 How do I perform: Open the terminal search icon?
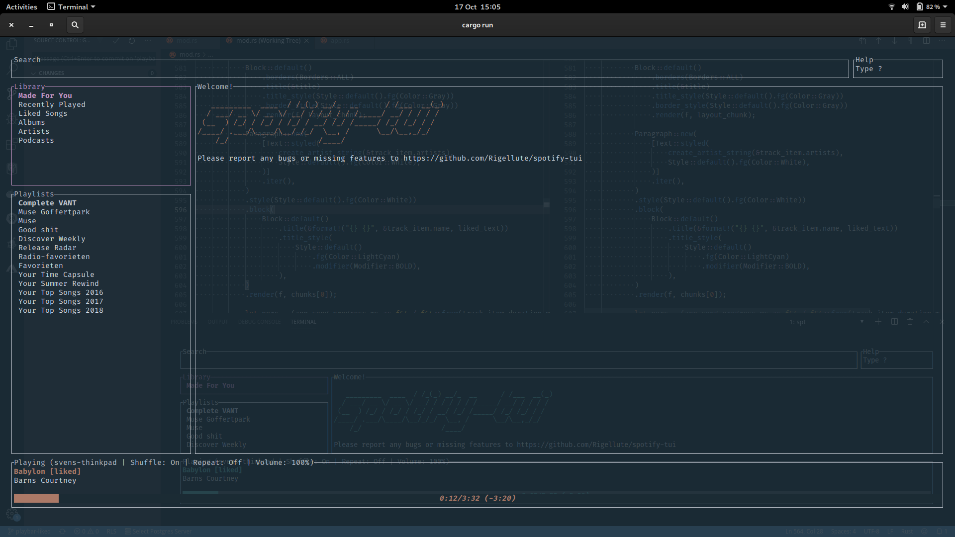pos(75,25)
